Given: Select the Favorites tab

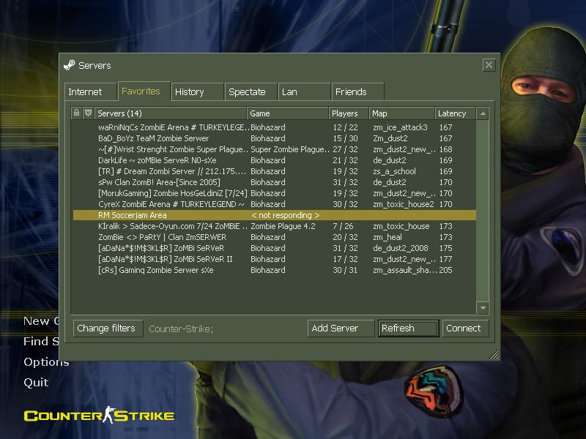Looking at the screenshot, I should [x=144, y=91].
